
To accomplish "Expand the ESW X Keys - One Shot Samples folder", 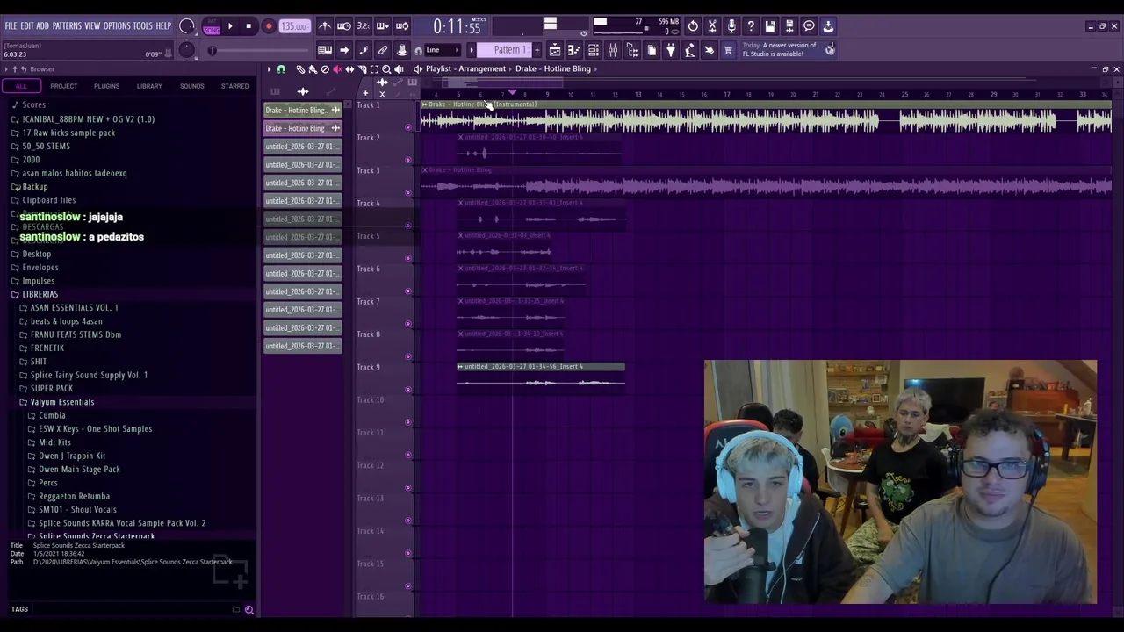I will (x=95, y=428).
